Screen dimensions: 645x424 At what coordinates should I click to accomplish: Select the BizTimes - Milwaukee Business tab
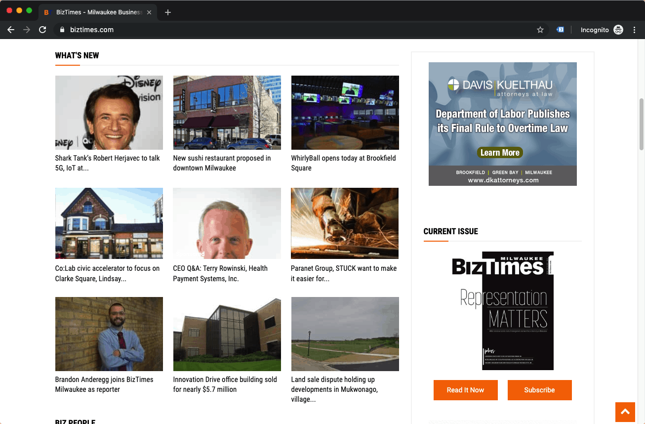pyautogui.click(x=97, y=12)
